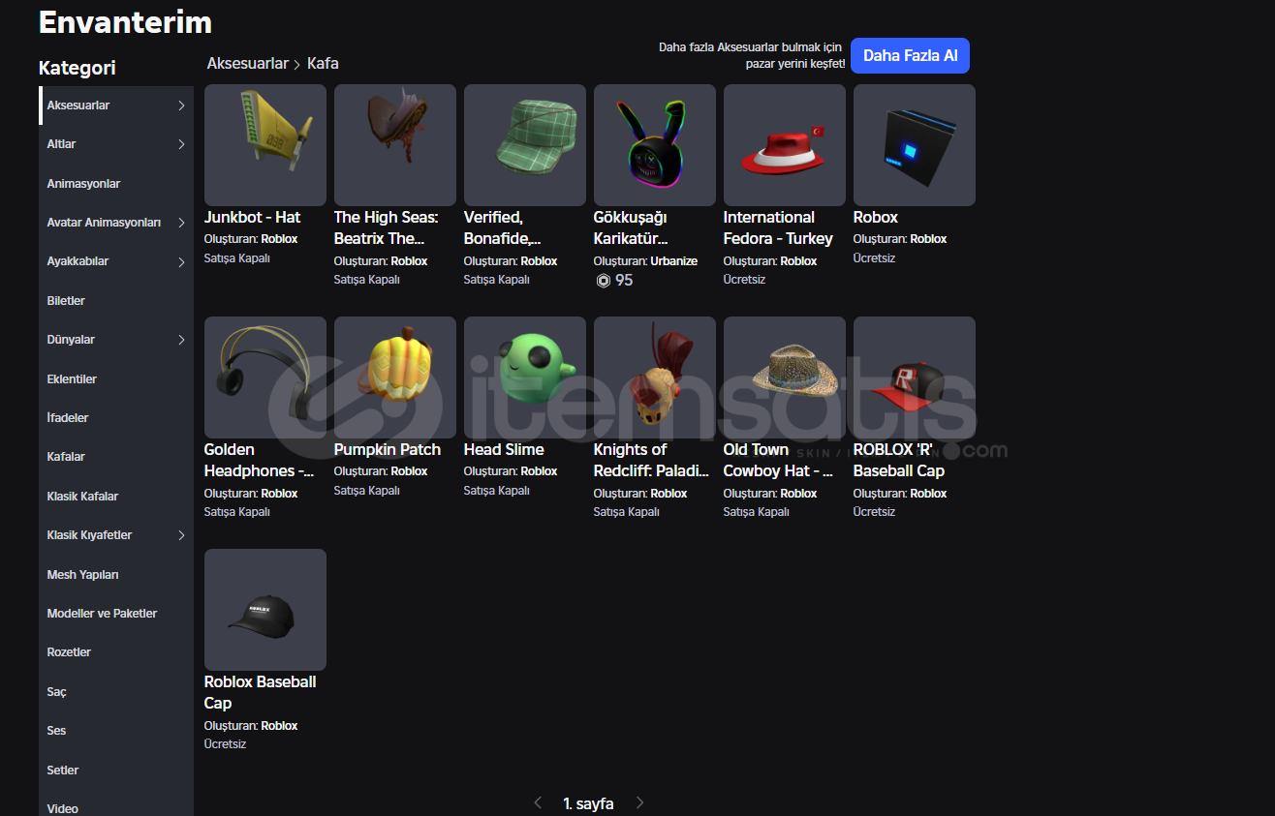Click the price 95 on Gökkuşağı item
1275x816 pixels.
pyautogui.click(x=624, y=281)
